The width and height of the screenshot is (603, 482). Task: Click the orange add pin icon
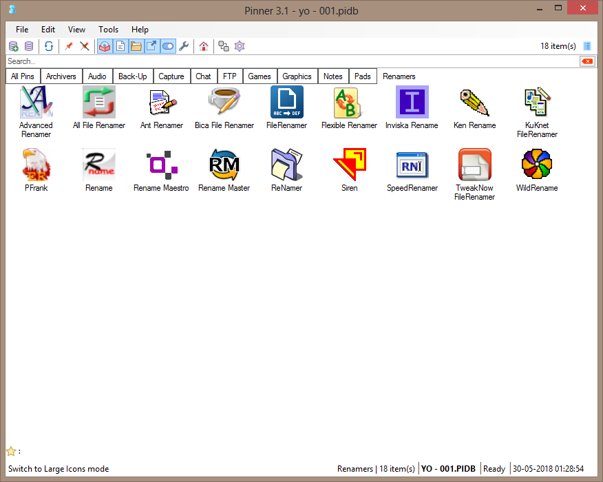pos(69,47)
